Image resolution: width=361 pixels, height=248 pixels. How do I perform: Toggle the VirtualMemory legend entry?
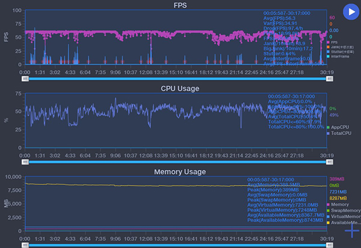(344, 217)
